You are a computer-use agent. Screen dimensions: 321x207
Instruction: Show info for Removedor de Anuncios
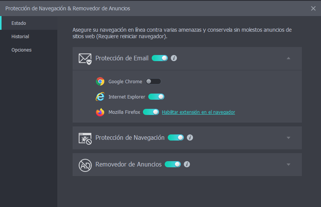coord(187,164)
